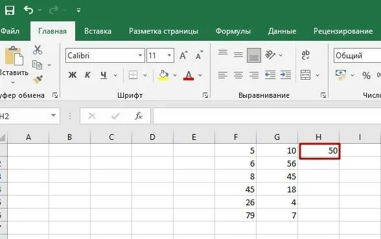Image resolution: width=381 pixels, height=239 pixels.
Task: Open the Формулы tab
Action: point(233,31)
